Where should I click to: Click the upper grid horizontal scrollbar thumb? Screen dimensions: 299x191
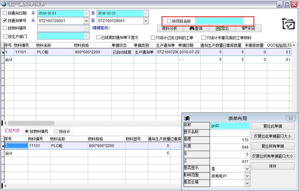point(31,123)
